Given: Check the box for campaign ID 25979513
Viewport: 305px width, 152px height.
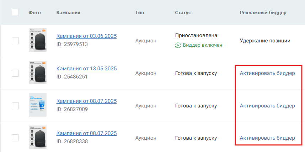Looking at the screenshot, I should point(15,41).
